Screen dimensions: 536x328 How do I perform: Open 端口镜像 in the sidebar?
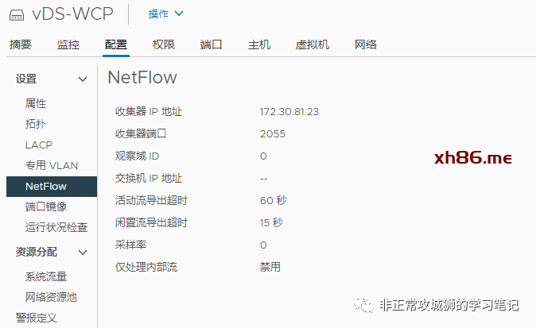(x=46, y=206)
